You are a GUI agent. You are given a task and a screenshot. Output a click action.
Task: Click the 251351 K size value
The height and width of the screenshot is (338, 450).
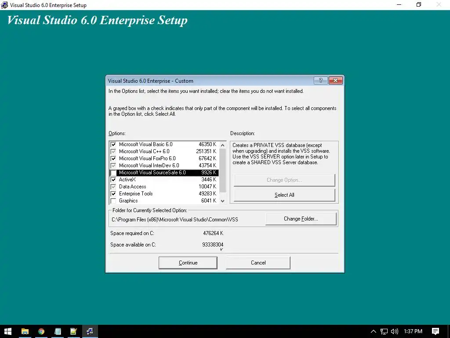click(206, 151)
